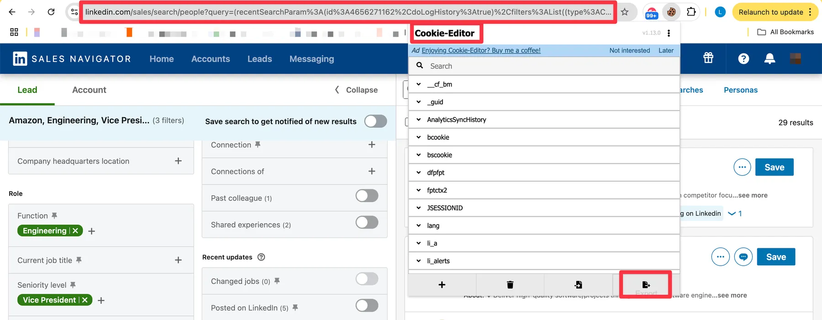
Task: Enable the Posted on LinkedIn toggle
Action: 367,305
